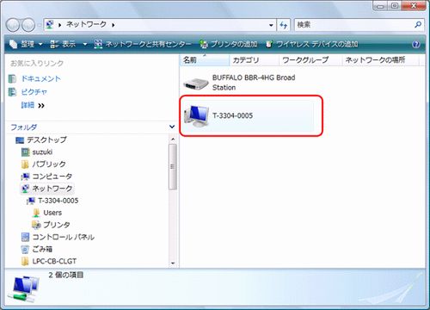Go back with the back arrow button
Image resolution: width=430 pixels, height=310 pixels.
tap(13, 25)
